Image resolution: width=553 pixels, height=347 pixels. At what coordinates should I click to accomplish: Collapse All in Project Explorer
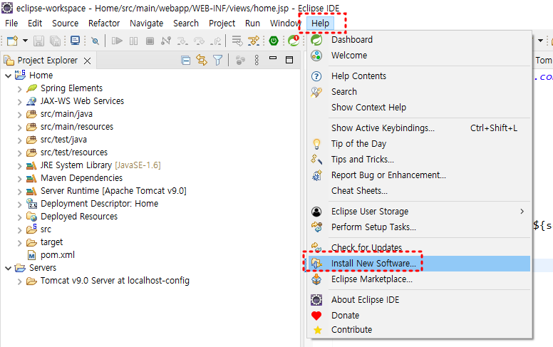(x=185, y=61)
